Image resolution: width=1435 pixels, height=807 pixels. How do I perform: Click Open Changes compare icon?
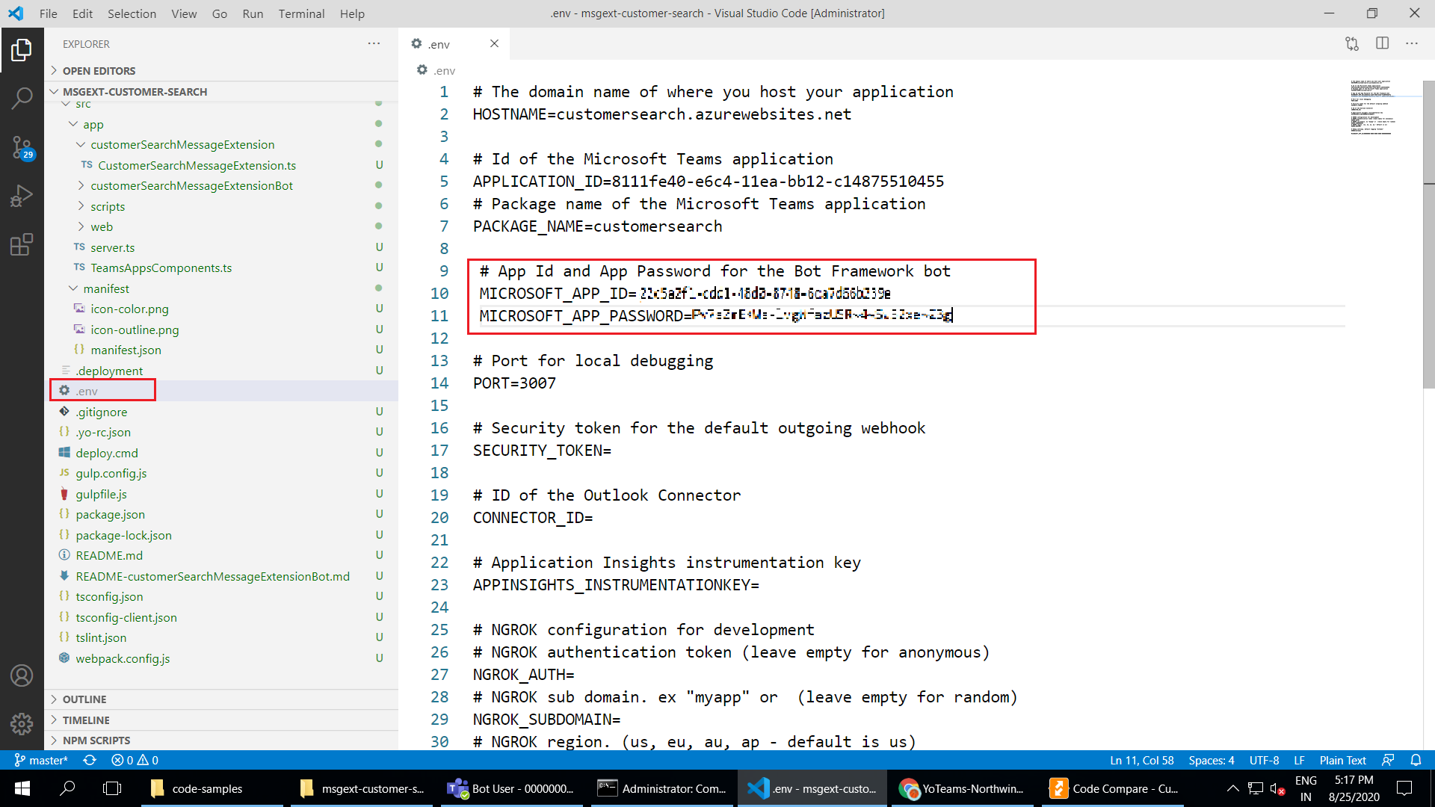tap(1351, 43)
